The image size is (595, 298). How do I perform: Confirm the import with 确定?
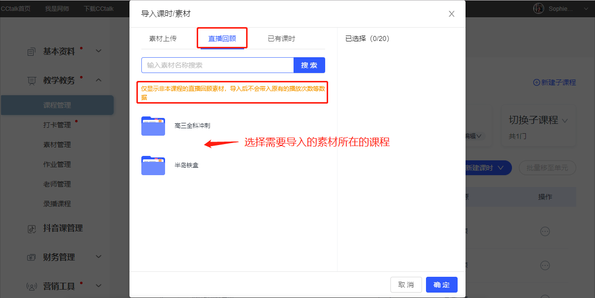point(441,285)
